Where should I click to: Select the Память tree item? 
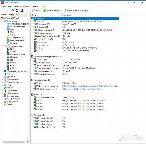click(12, 57)
